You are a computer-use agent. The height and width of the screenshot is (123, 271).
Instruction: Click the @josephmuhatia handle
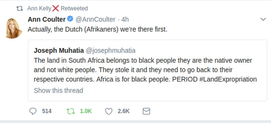(111, 51)
